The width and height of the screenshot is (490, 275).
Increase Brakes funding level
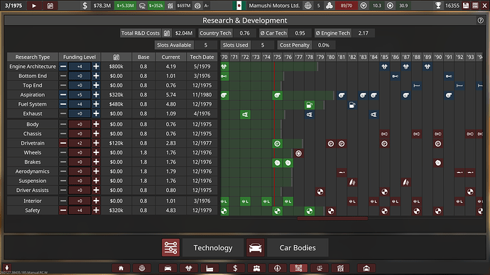(97, 162)
